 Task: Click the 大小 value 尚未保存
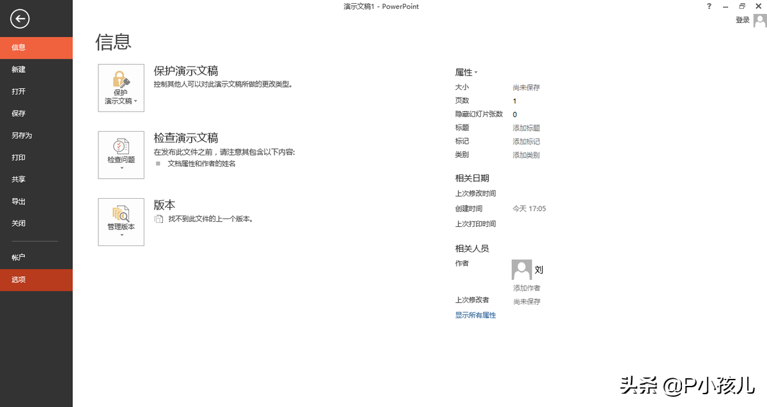[x=526, y=88]
